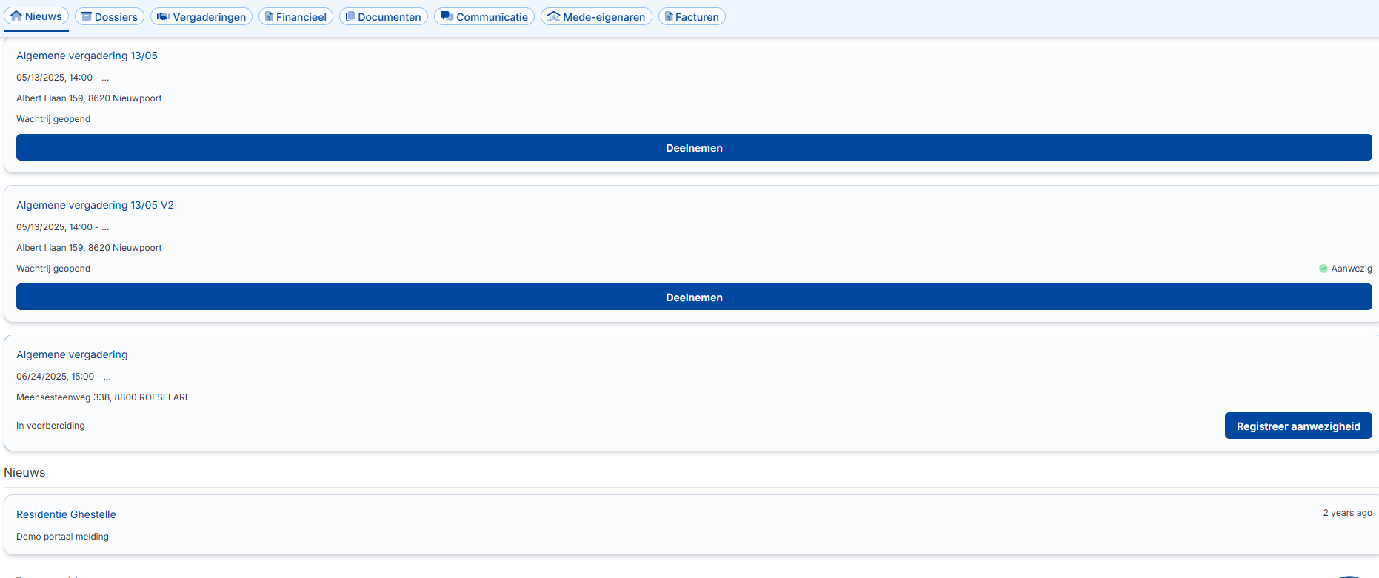
Task: Select the Documenten tab
Action: 384,16
